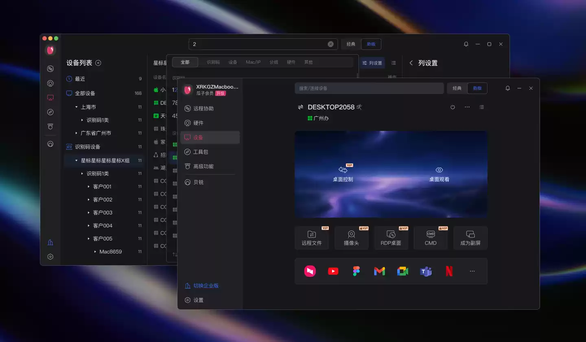This screenshot has height=342, width=586.
Task: Select 桌面观看 desktop view mode
Action: pos(439,174)
